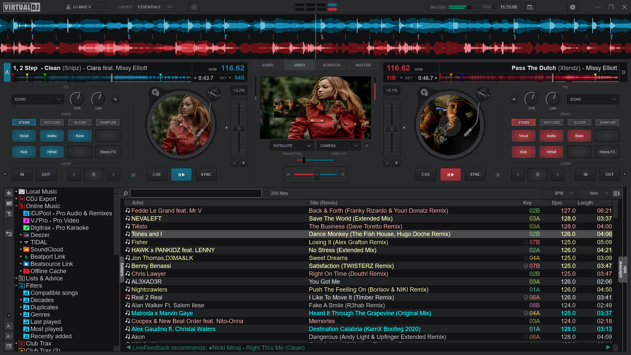This screenshot has height=355, width=631.
Task: Open application settings via the gear icon
Action: click(x=573, y=7)
